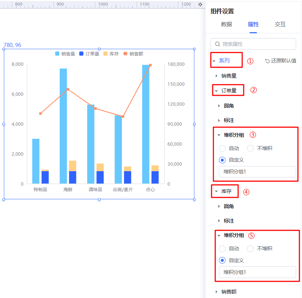
Task: Click the 调味品 axis label
Action: point(95,190)
